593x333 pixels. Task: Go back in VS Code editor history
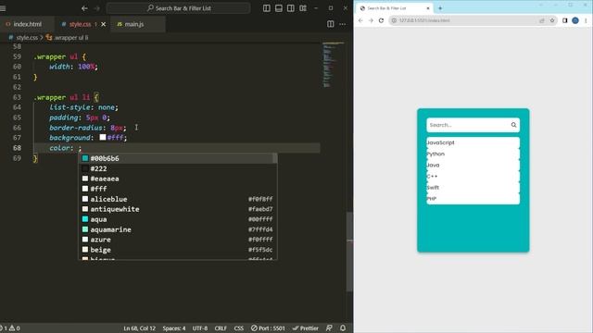pyautogui.click(x=84, y=8)
